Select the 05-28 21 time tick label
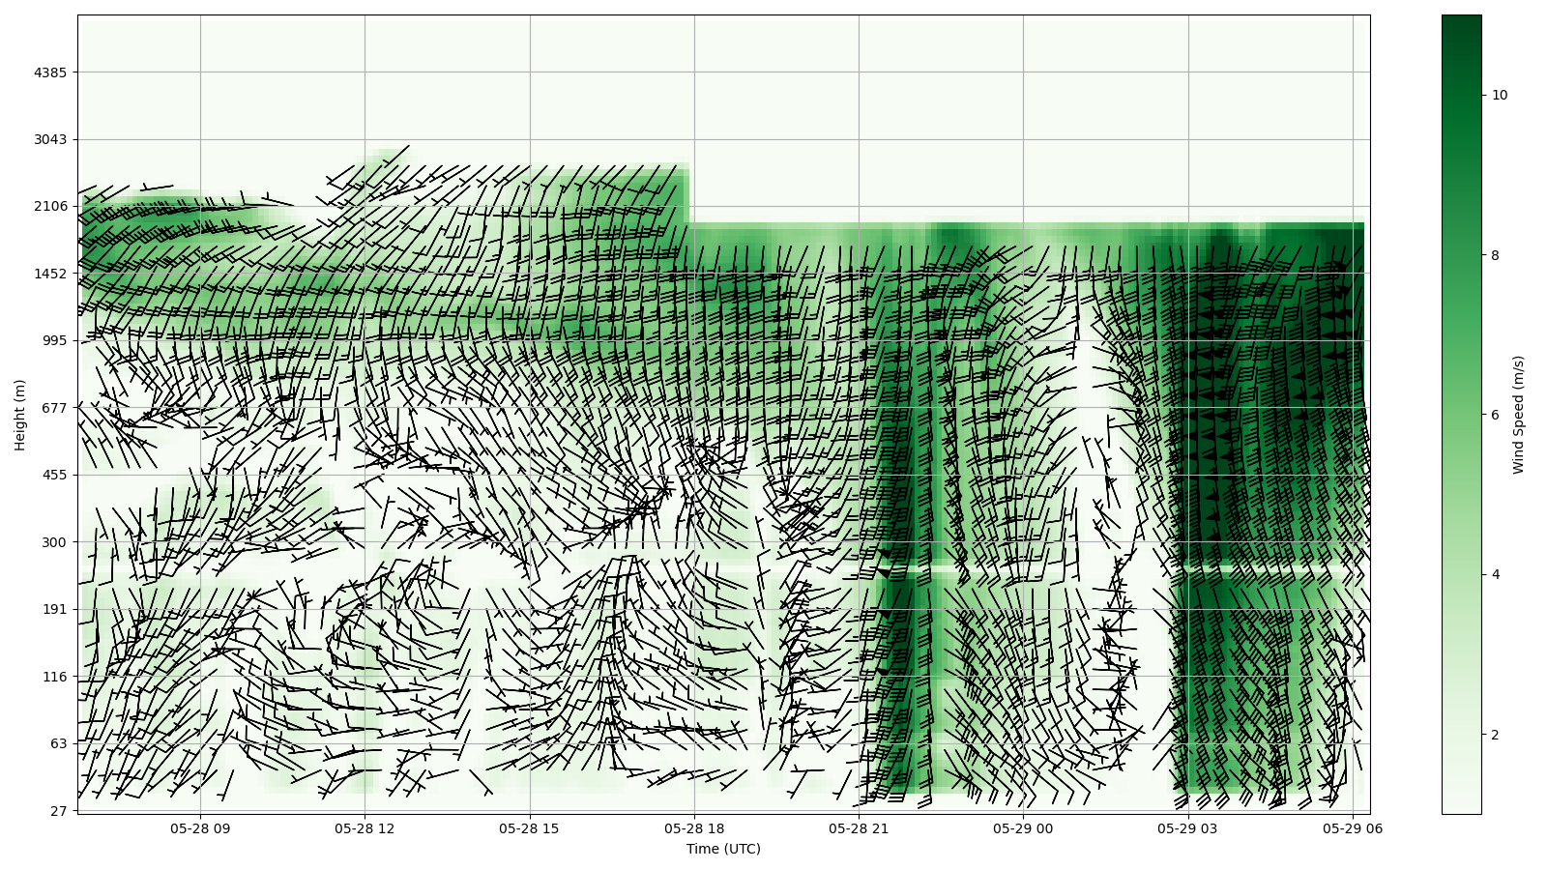This screenshot has width=1547, height=870. coord(859,828)
